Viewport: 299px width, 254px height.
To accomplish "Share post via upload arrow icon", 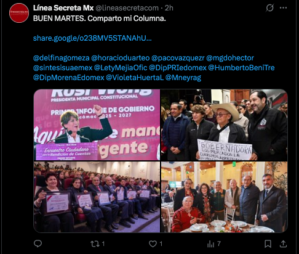I will click(x=283, y=244).
